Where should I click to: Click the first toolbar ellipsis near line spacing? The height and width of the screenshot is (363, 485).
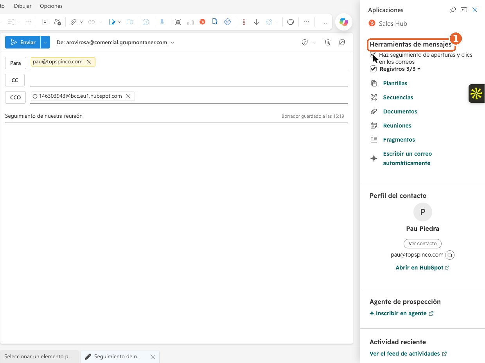29,22
